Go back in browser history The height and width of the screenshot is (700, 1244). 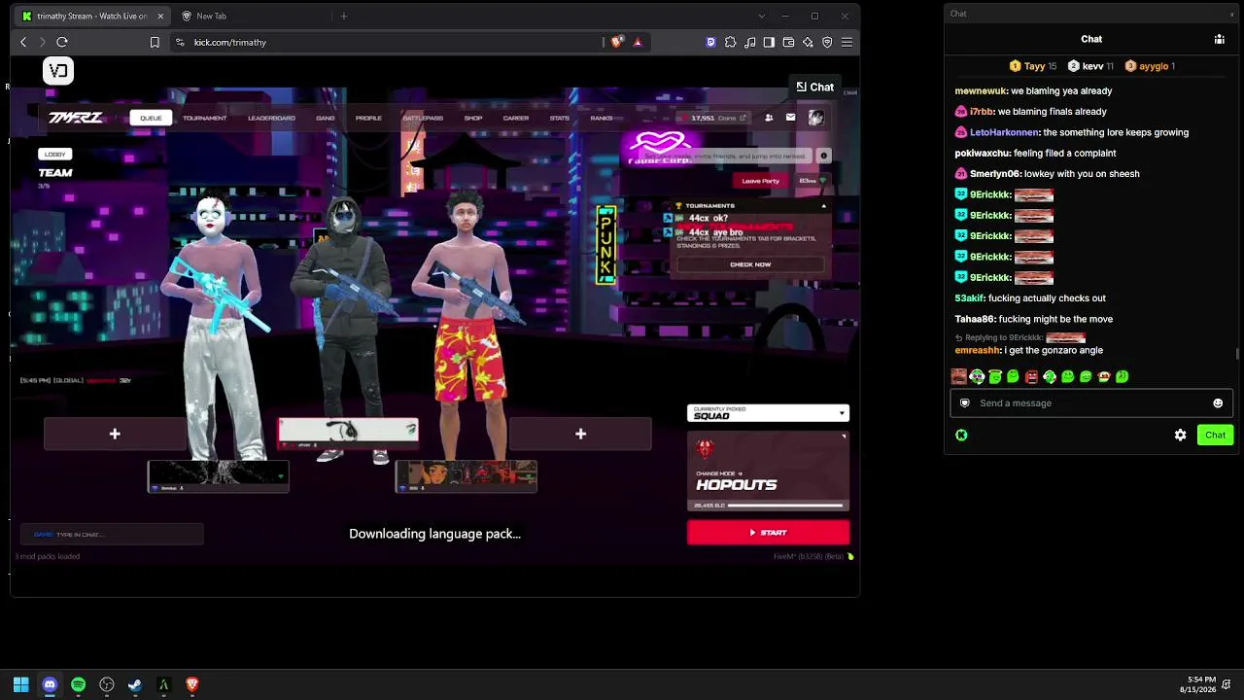[x=23, y=42]
